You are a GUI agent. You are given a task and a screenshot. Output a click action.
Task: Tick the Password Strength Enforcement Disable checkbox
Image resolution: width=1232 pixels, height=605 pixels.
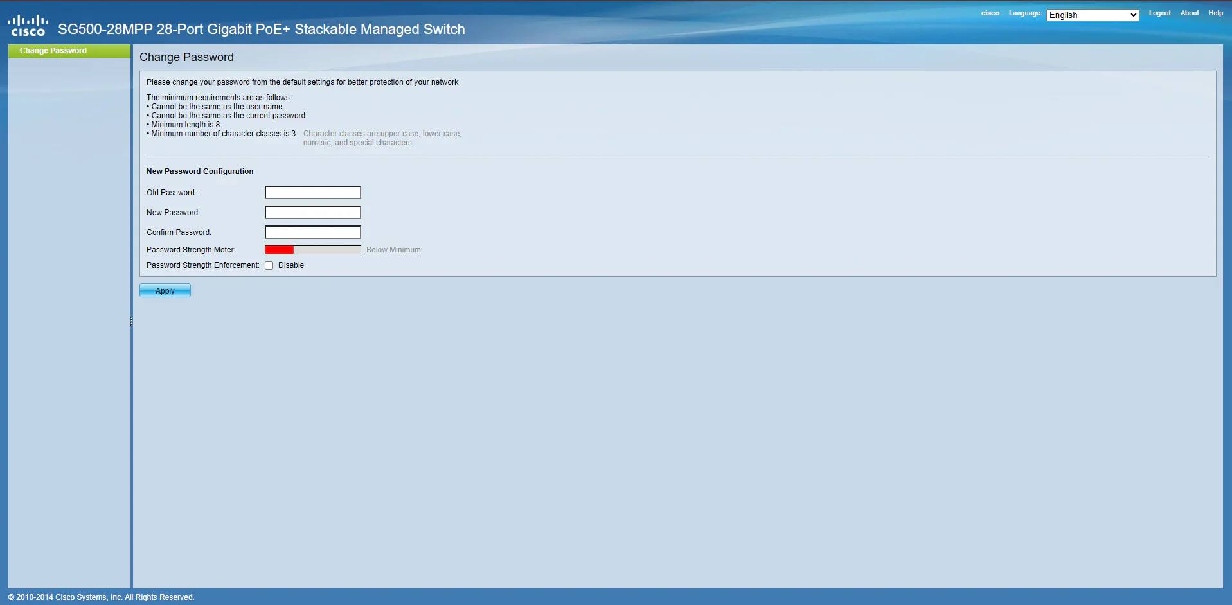point(269,265)
